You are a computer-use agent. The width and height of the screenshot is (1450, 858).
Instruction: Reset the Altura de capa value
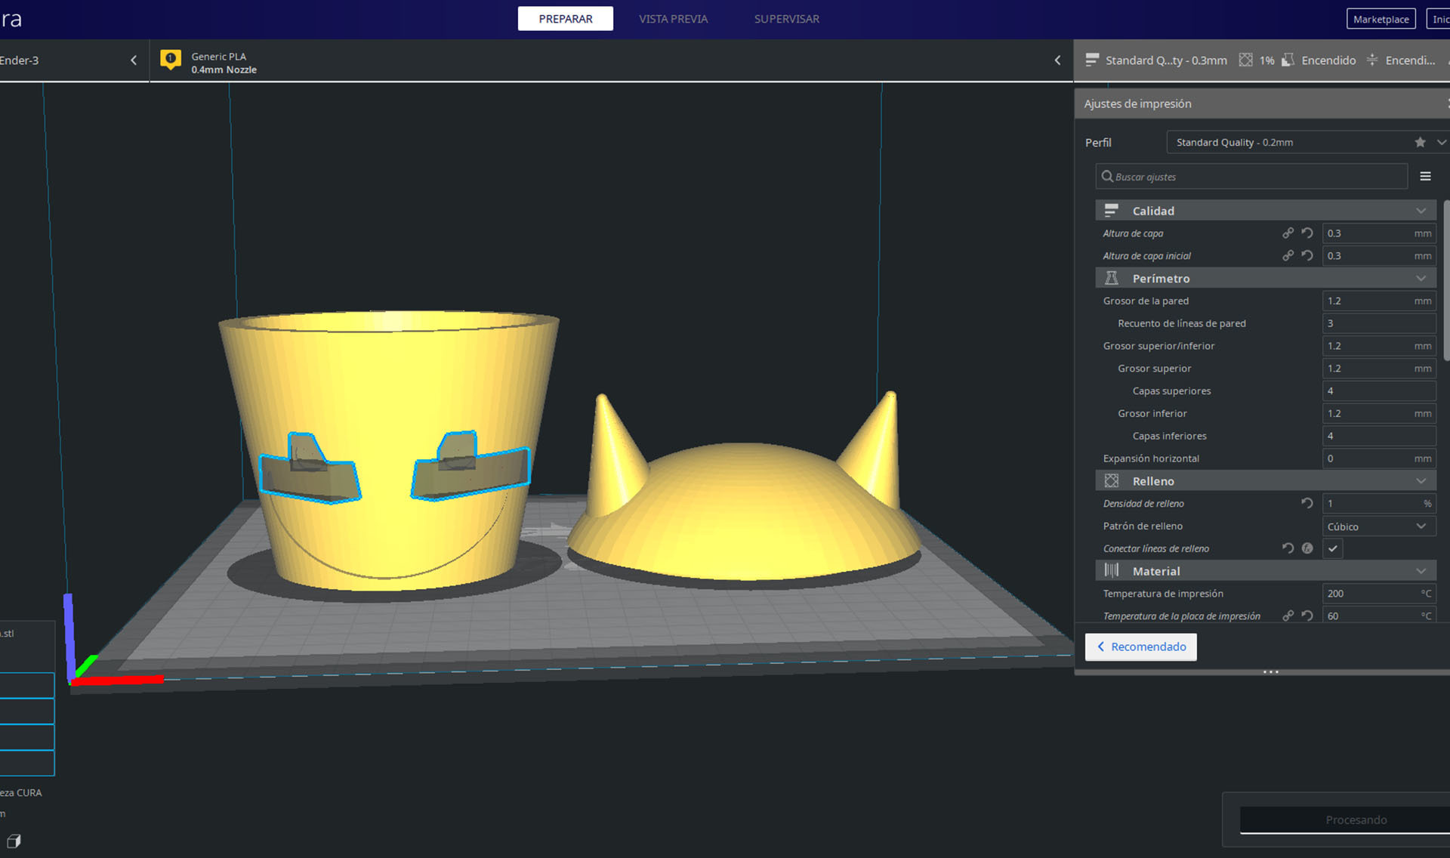tap(1307, 233)
